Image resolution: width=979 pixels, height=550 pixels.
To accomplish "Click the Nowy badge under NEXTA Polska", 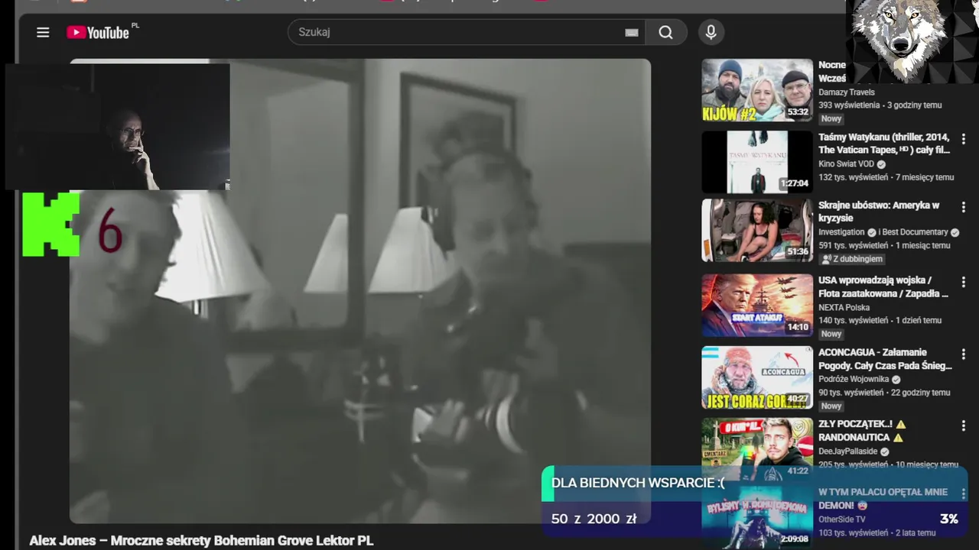I will [831, 334].
